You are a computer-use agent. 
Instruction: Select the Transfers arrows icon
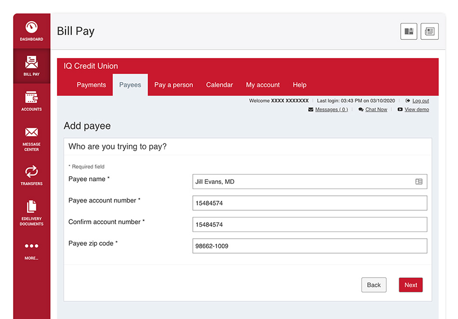click(31, 172)
